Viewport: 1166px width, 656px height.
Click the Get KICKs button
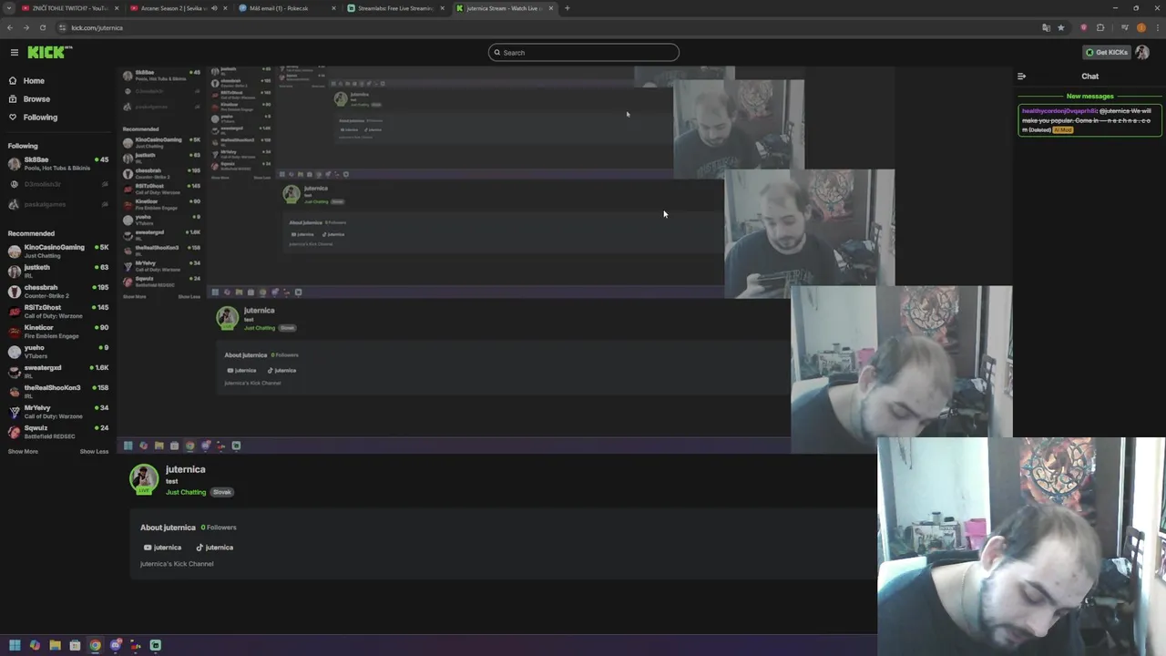pos(1106,53)
